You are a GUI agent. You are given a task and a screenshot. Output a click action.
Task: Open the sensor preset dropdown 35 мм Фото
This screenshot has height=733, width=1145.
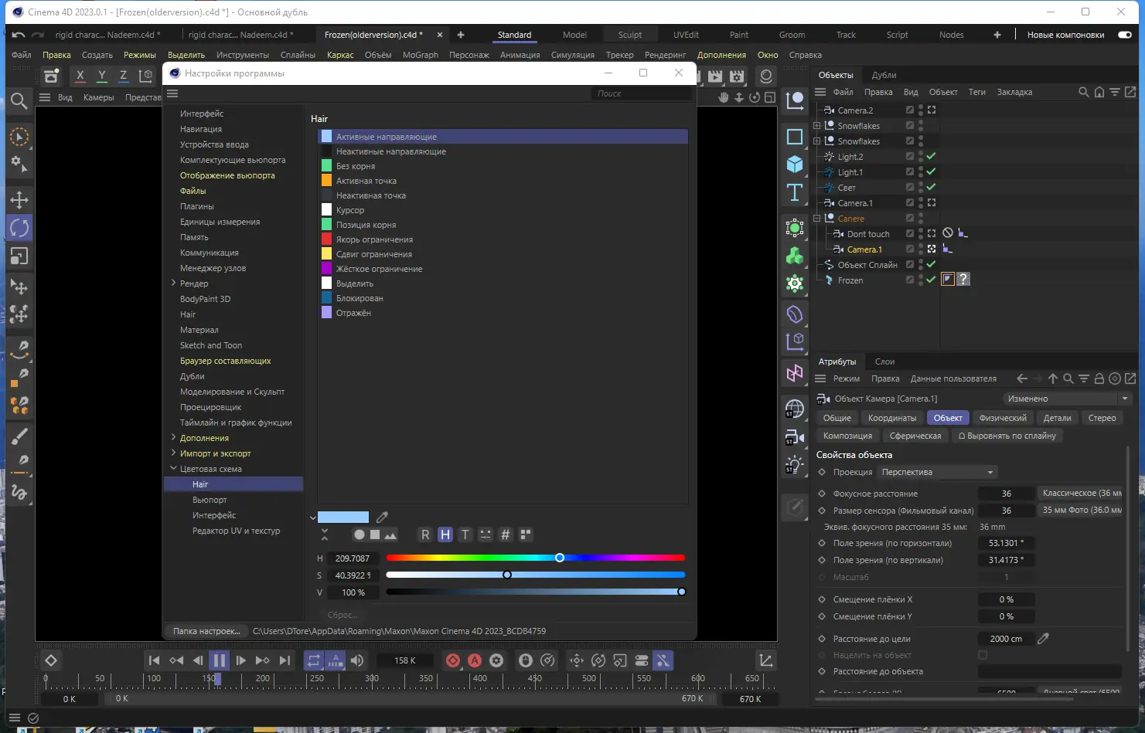1081,510
